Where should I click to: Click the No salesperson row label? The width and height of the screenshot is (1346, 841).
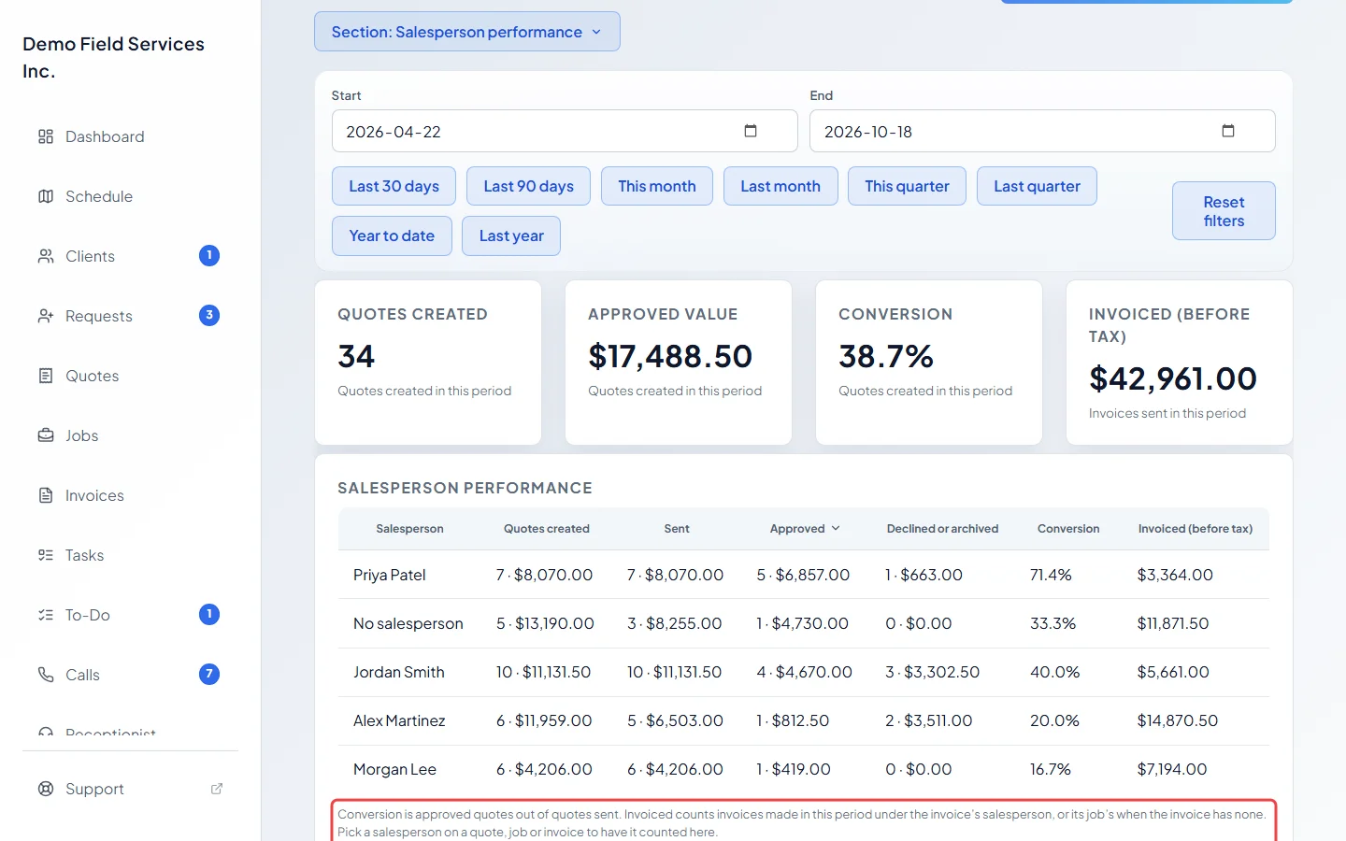tap(408, 623)
